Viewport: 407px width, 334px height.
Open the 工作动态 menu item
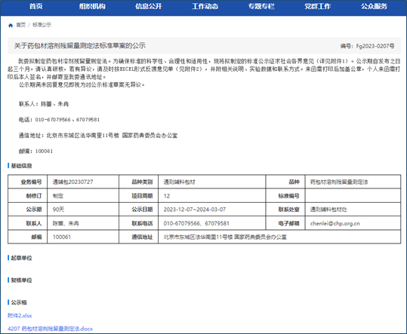point(205,6)
